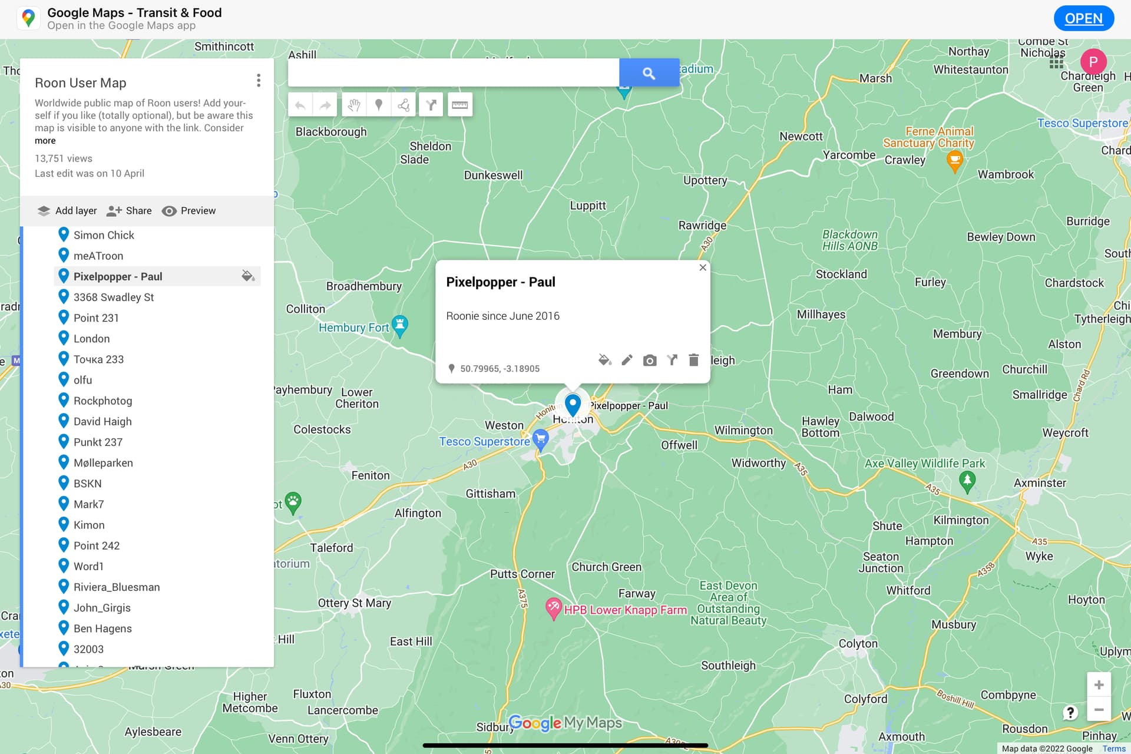The height and width of the screenshot is (754, 1131).
Task: Click Share in panel header
Action: [130, 211]
